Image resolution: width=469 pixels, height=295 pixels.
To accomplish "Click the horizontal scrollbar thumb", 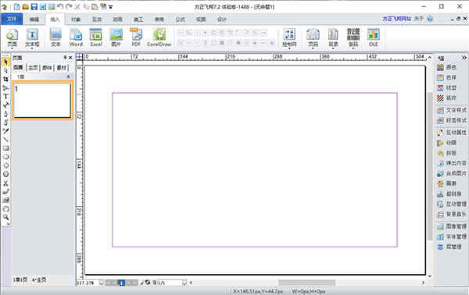I will pos(307,283).
